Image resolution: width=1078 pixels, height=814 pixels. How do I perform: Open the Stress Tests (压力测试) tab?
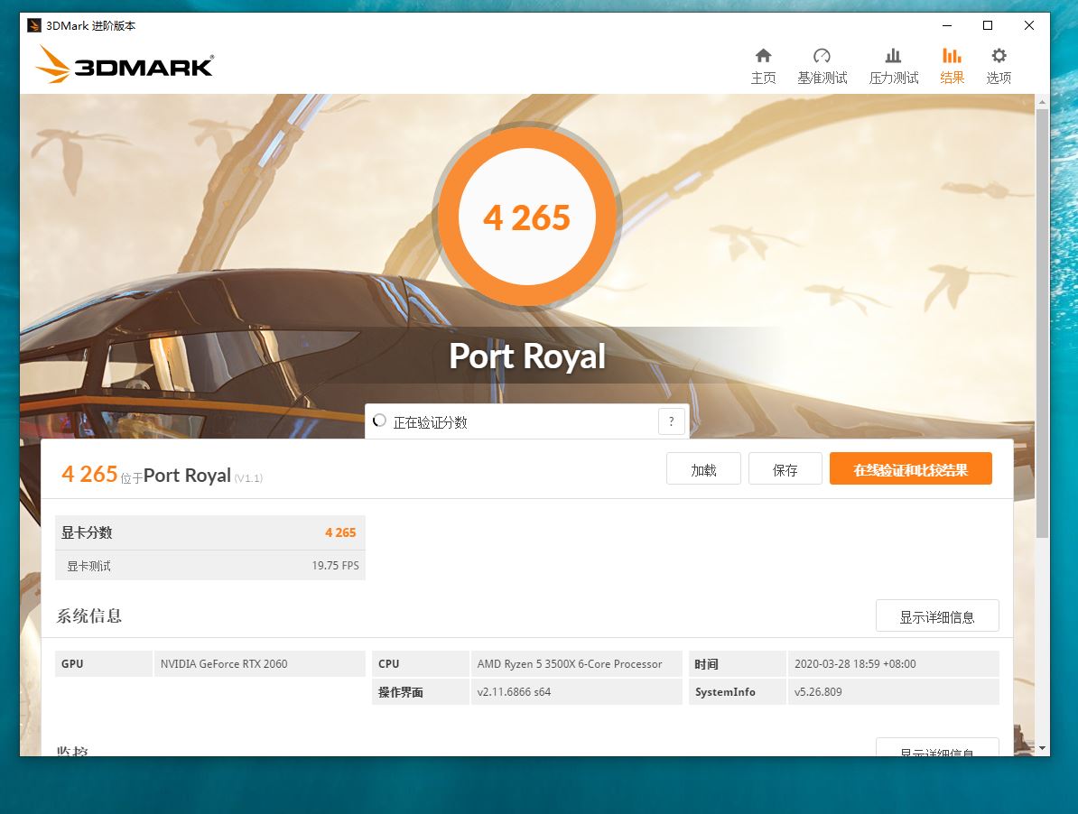[893, 67]
